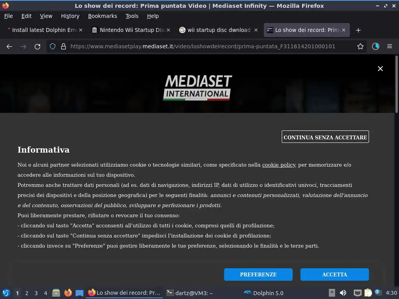The image size is (399, 299).
Task: Switch to Install latest Dolphin Emu tab
Action: tap(45, 30)
